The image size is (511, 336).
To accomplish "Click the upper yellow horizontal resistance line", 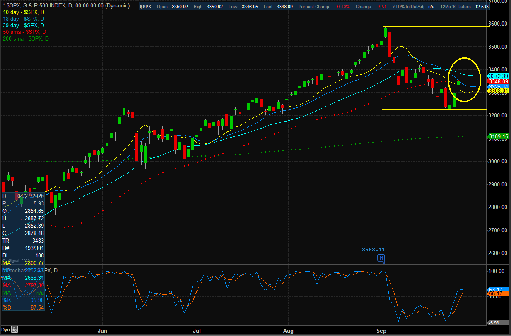I will tap(435, 27).
